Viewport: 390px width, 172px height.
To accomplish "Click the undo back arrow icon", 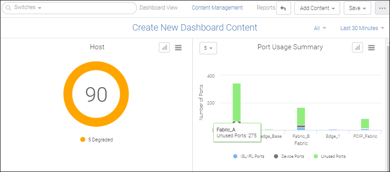I will click(x=283, y=8).
